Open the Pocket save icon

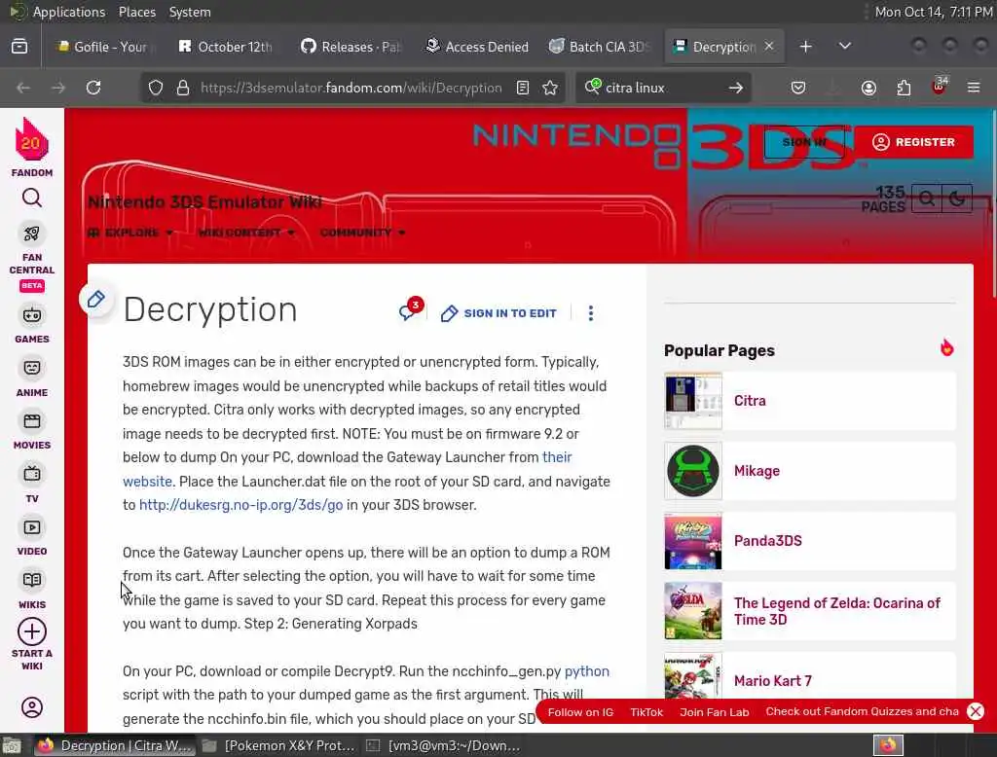click(798, 88)
